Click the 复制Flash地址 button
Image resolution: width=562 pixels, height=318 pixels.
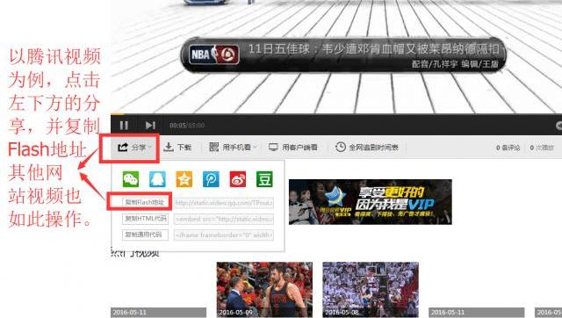[145, 203]
